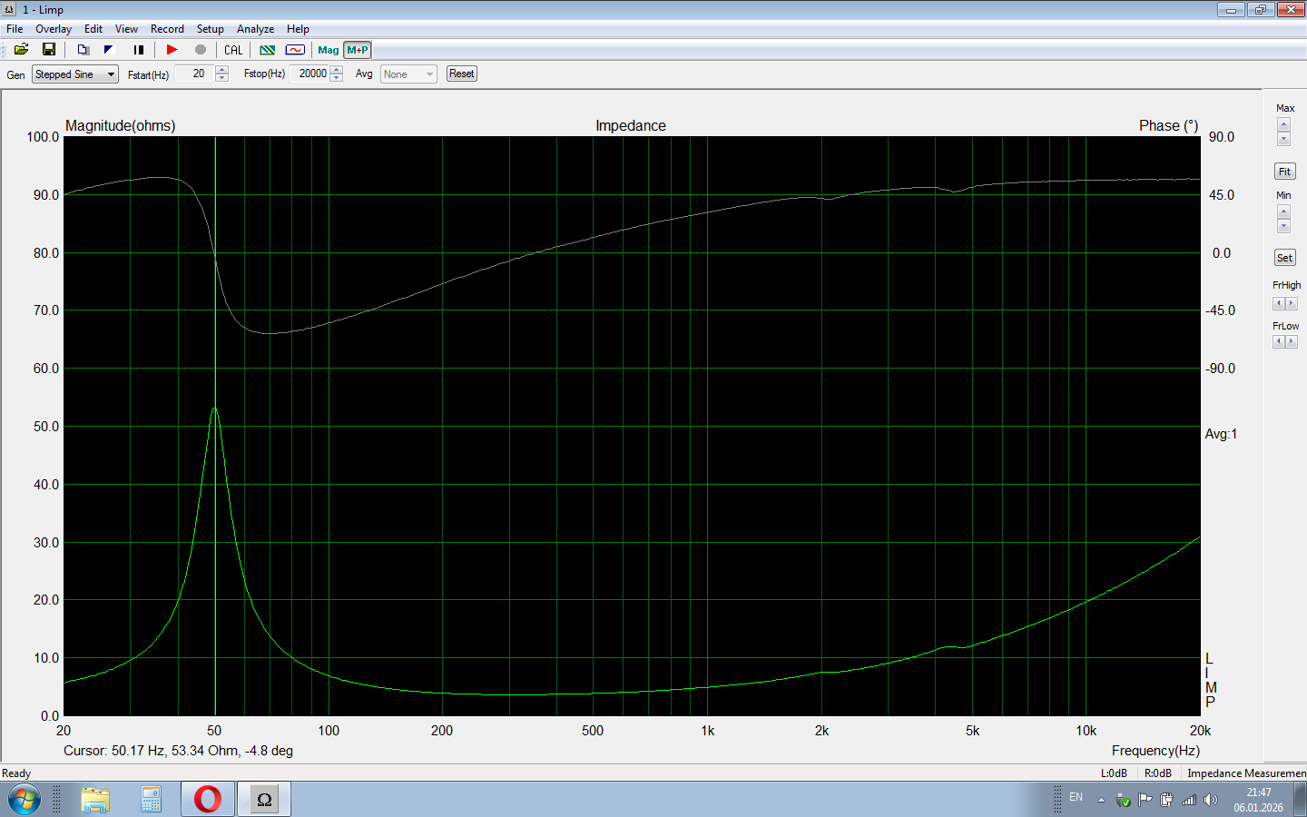Viewport: 1307px width, 817px height.
Task: Click the copy icon in toolbar
Action: (83, 50)
